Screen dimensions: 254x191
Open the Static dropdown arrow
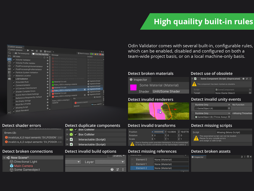coord(124,156)
